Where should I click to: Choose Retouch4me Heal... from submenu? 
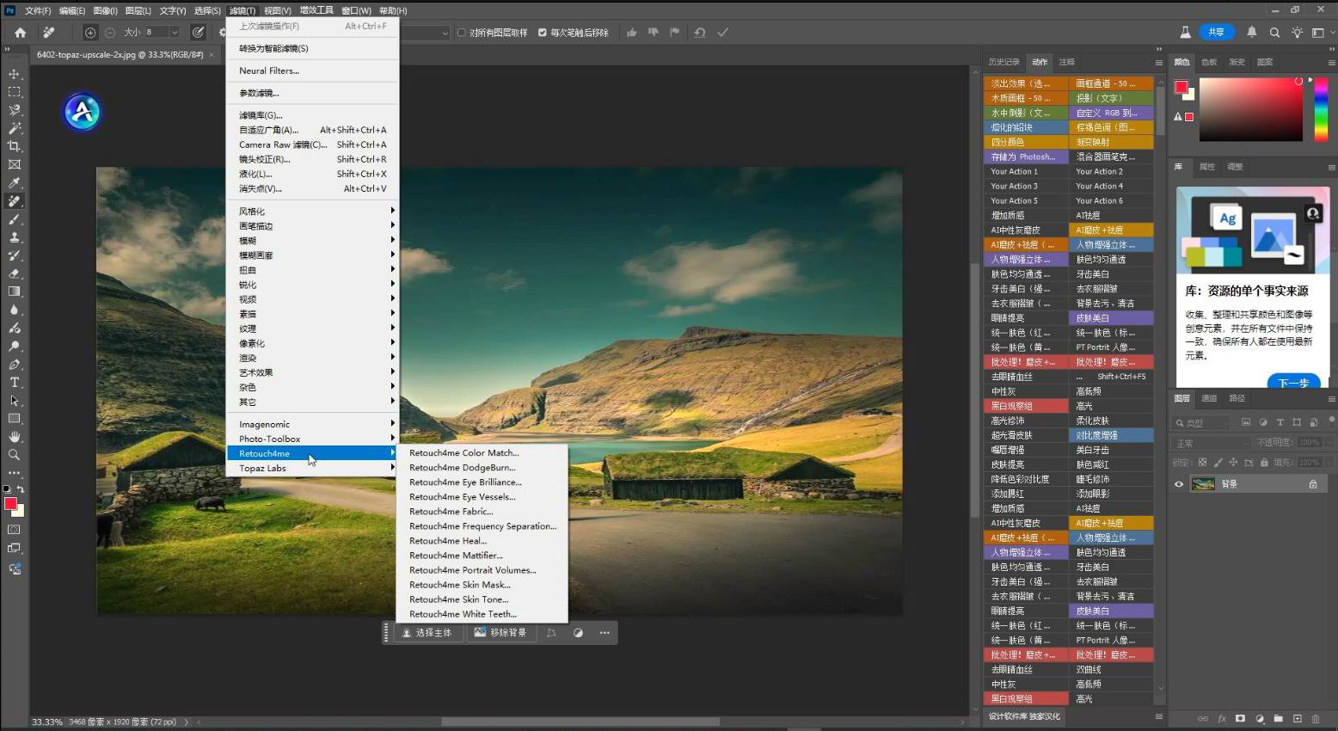(481, 541)
